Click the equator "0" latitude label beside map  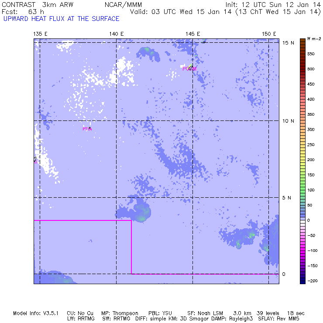[284, 274]
